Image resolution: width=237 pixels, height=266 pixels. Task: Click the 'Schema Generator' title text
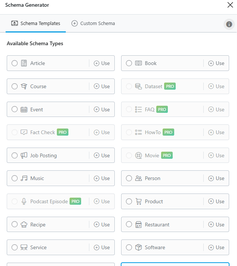pos(27,5)
